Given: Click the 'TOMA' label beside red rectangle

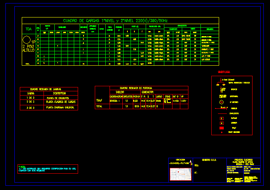Looking at the screenshot, I should [x=234, y=128].
